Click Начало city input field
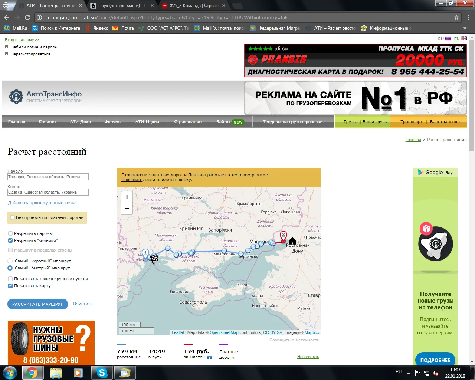 click(x=48, y=177)
